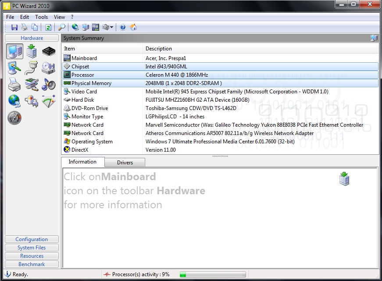Select the Printers hardware icon
The width and height of the screenshot is (382, 281).
pyautogui.click(x=14, y=85)
